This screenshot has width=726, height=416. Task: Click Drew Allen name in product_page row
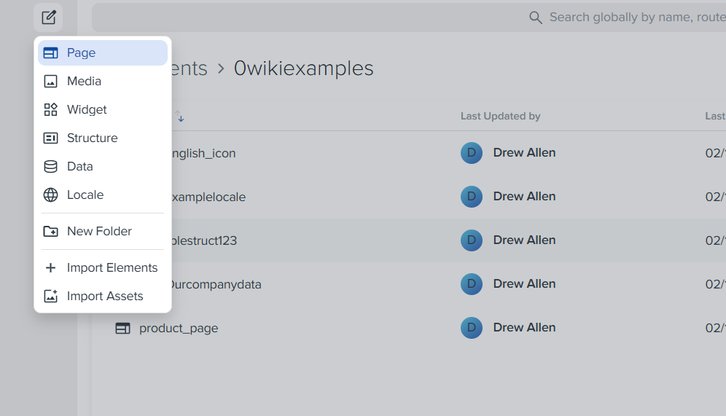click(x=524, y=328)
